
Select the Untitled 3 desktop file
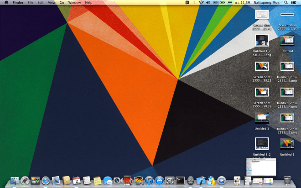point(262,120)
